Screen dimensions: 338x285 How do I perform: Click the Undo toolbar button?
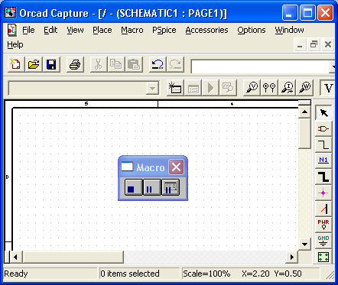click(158, 64)
